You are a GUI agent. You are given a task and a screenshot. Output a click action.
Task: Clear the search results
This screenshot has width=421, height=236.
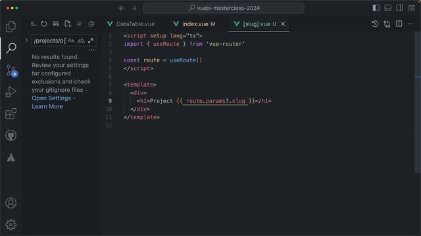point(56,24)
